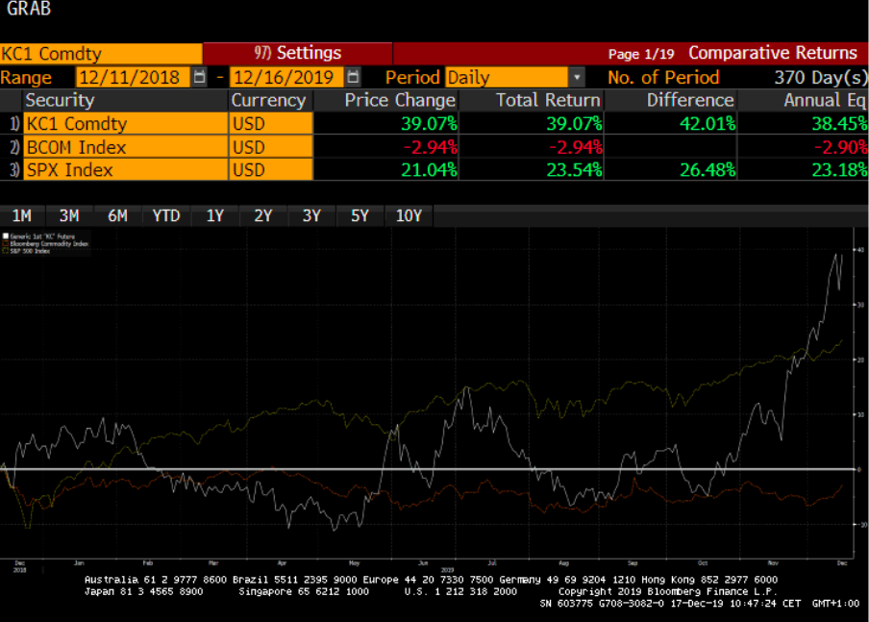Click BCOM Index's Price Change value -2.94%
The height and width of the screenshot is (622, 869).
[x=431, y=147]
